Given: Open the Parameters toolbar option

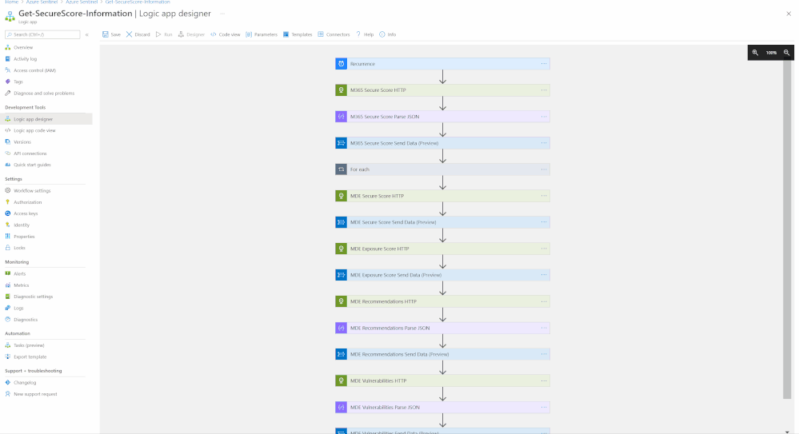Looking at the screenshot, I should click(262, 34).
